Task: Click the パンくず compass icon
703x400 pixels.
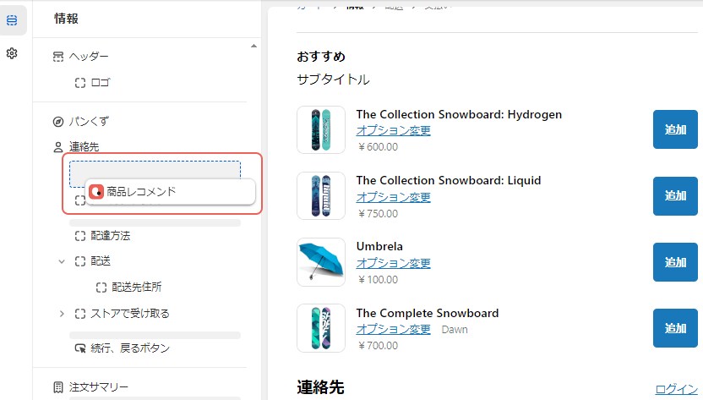Action: 57,122
